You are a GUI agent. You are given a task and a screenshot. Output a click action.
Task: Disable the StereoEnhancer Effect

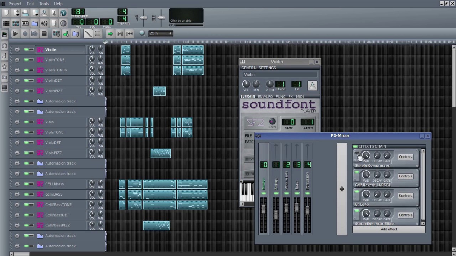pos(357,211)
